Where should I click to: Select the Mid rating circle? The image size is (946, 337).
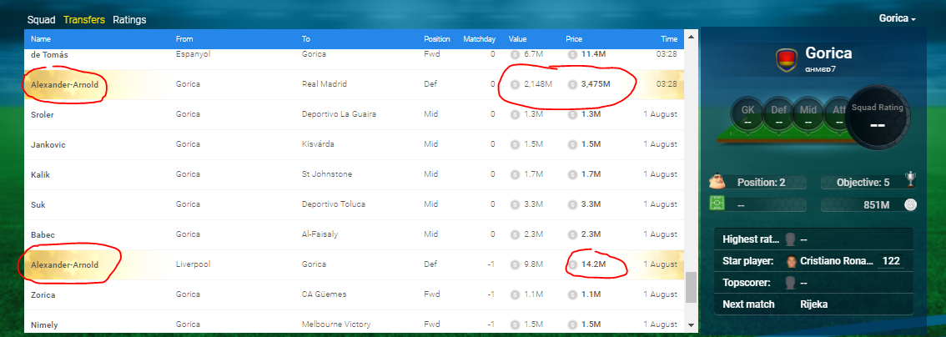808,113
